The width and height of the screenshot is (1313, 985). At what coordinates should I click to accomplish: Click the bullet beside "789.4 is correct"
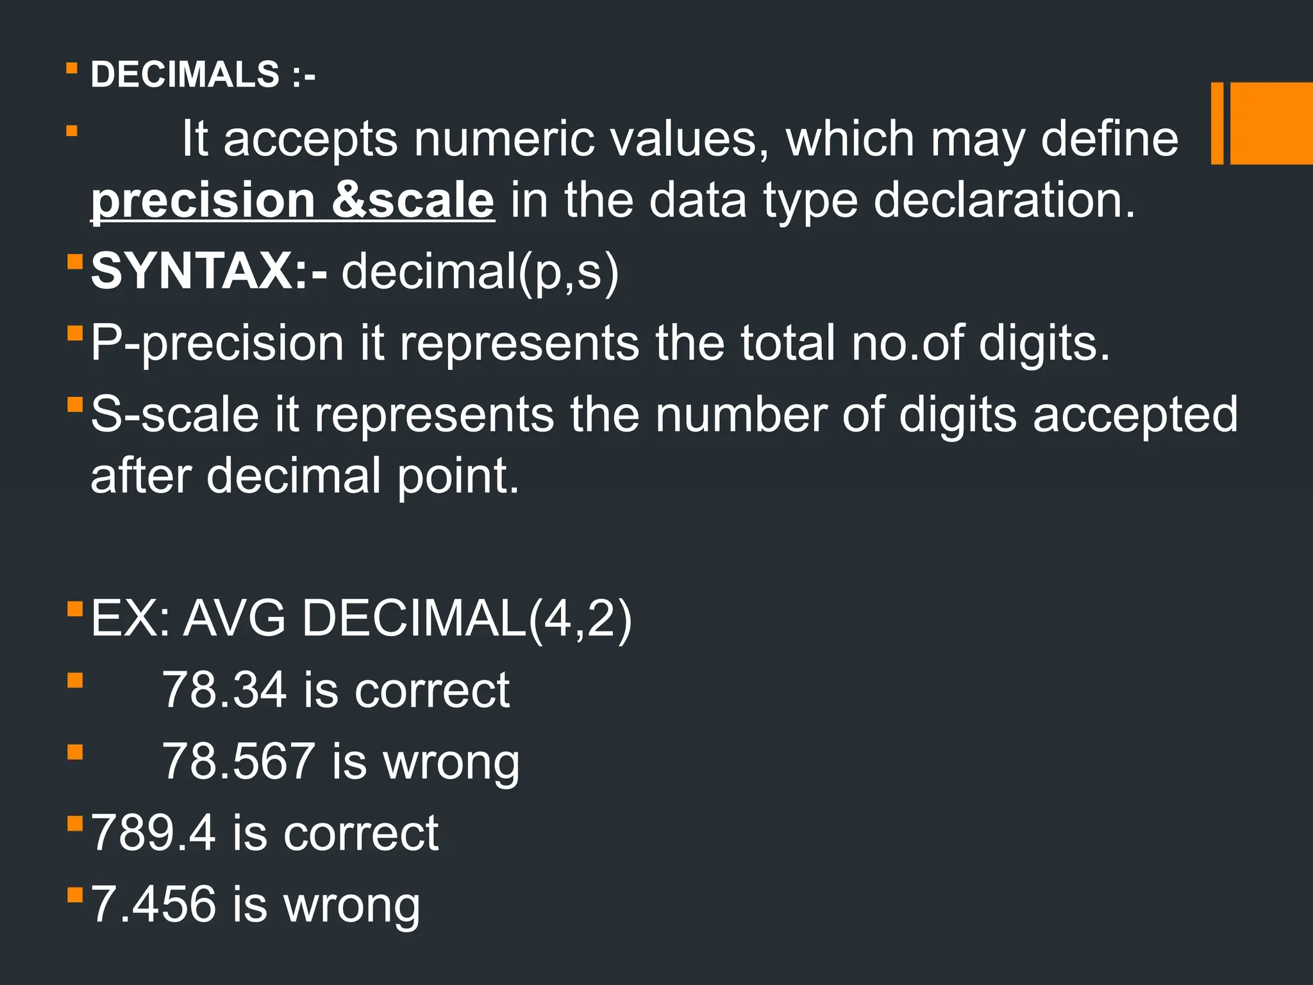click(75, 823)
